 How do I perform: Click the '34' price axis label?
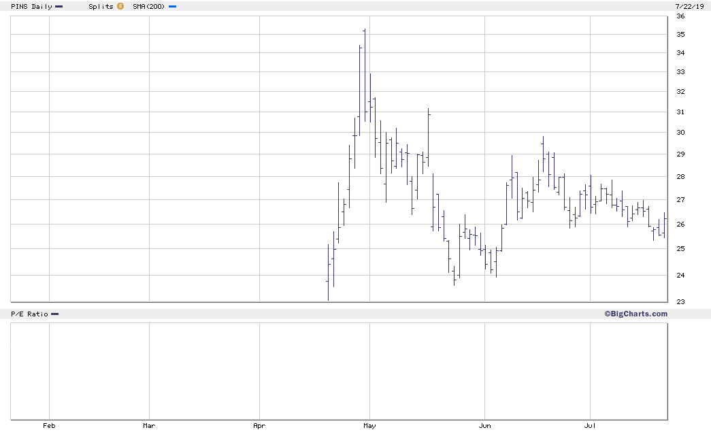pos(680,53)
